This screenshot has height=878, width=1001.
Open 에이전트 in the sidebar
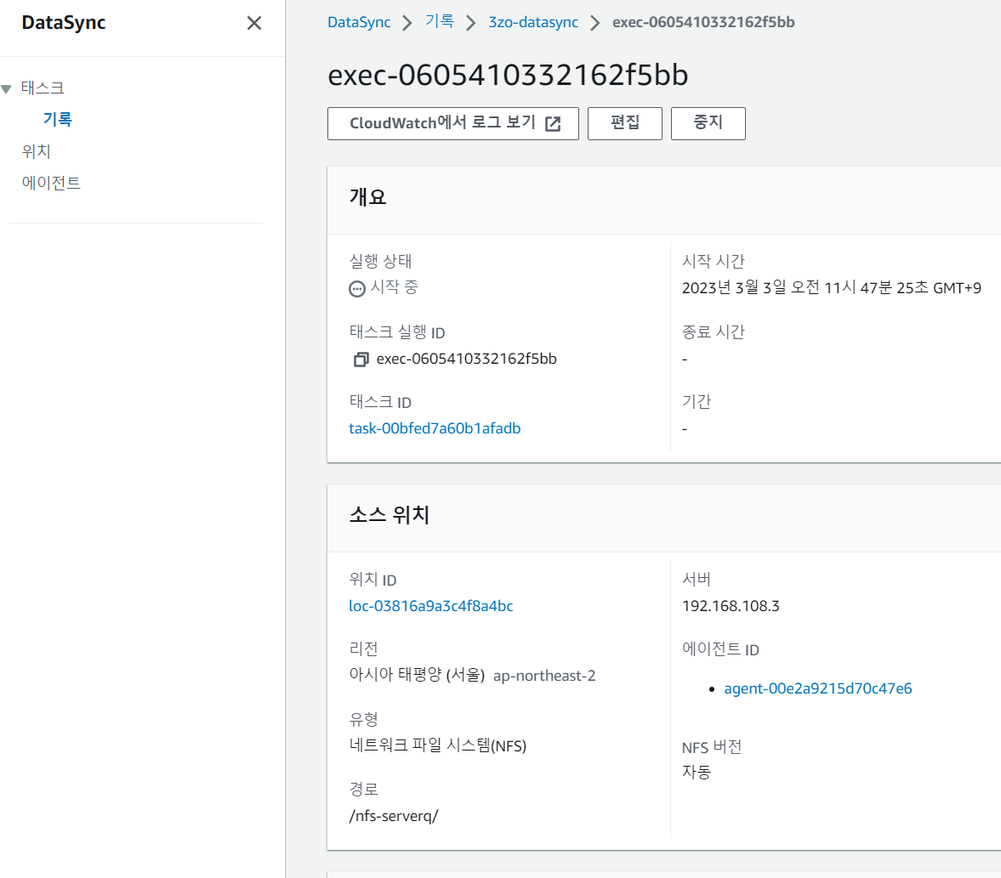pyautogui.click(x=51, y=183)
